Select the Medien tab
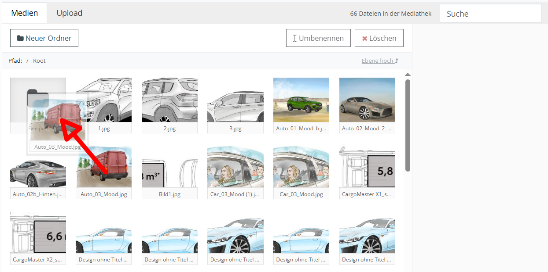The width and height of the screenshot is (548, 272). pos(25,13)
